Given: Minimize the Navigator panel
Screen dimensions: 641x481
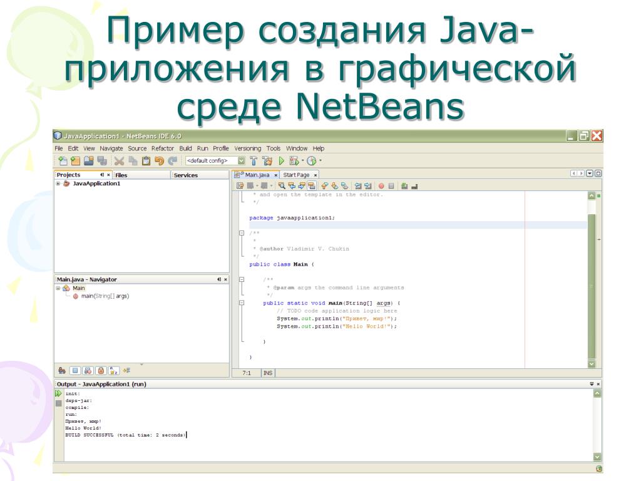Looking at the screenshot, I should click(219, 279).
